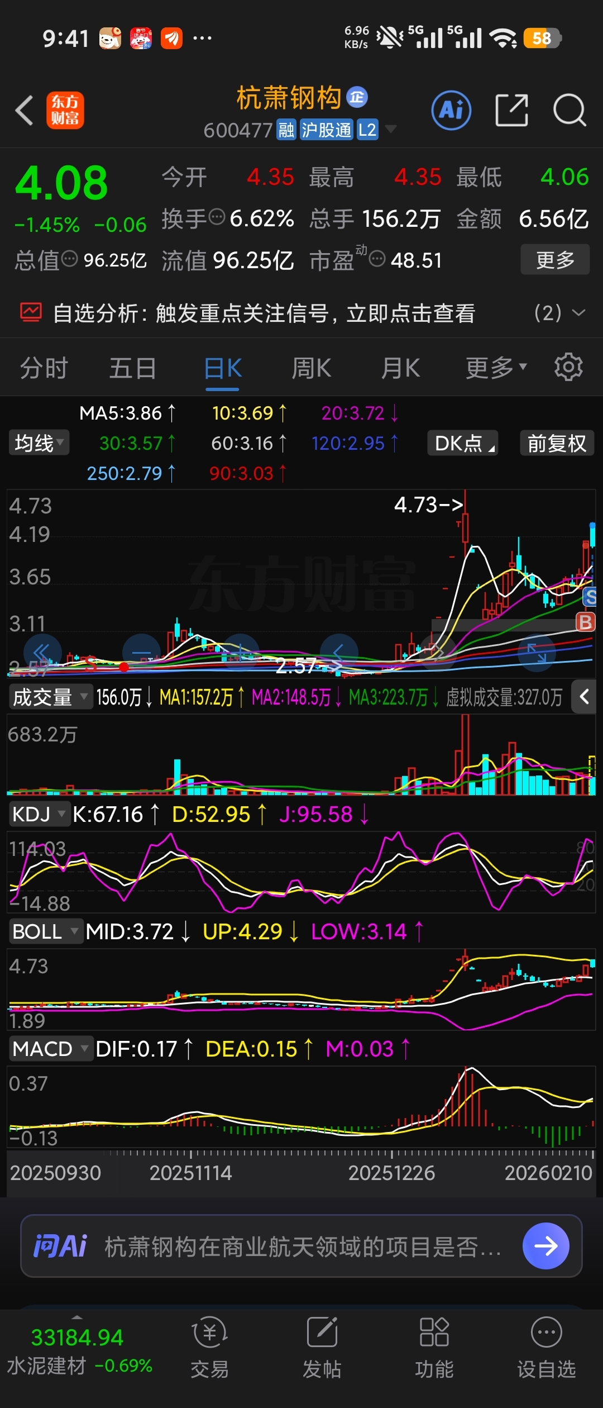Open the MACD indicator dropdown
This screenshot has height=1408, width=603.
pos(51,1049)
